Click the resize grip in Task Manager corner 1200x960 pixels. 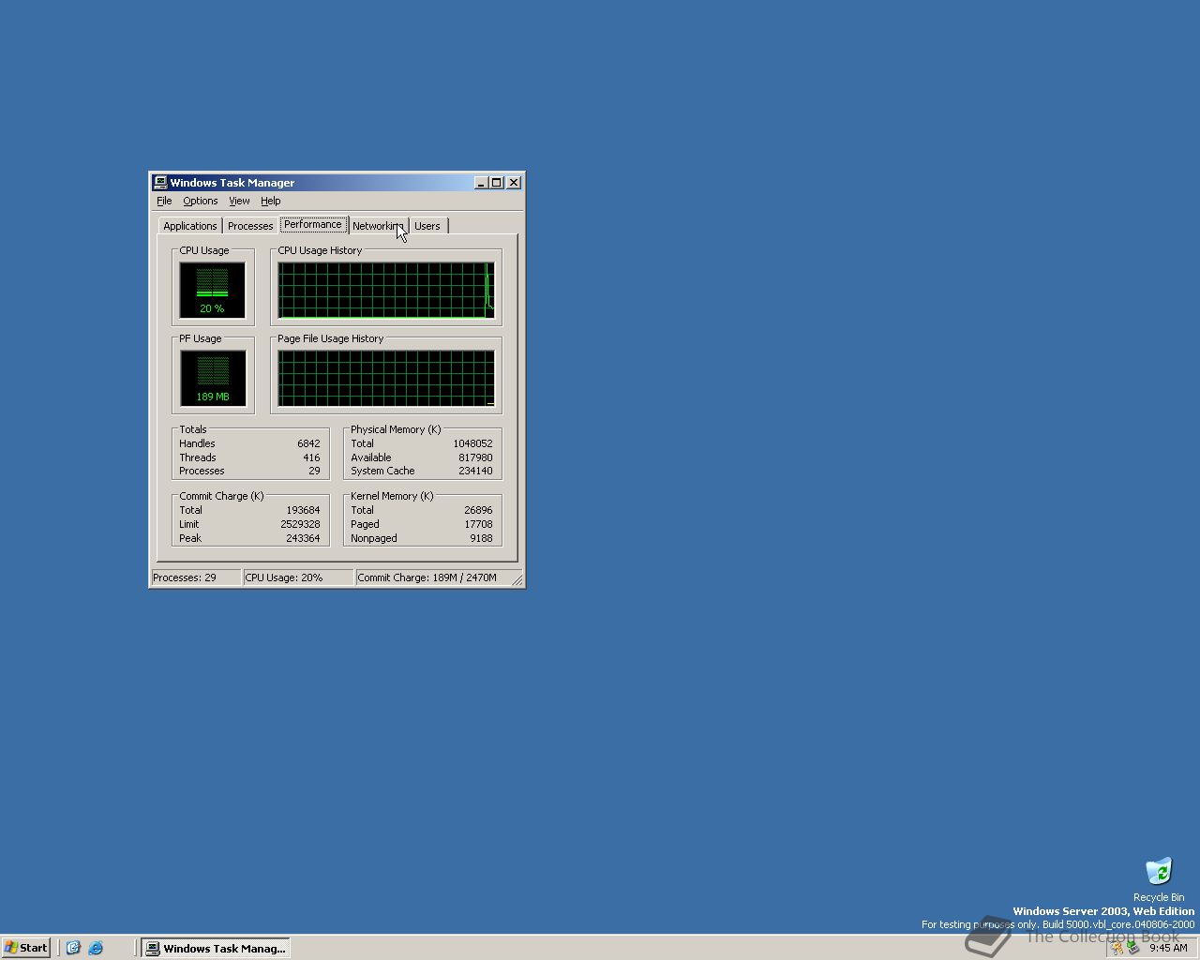[x=517, y=580]
